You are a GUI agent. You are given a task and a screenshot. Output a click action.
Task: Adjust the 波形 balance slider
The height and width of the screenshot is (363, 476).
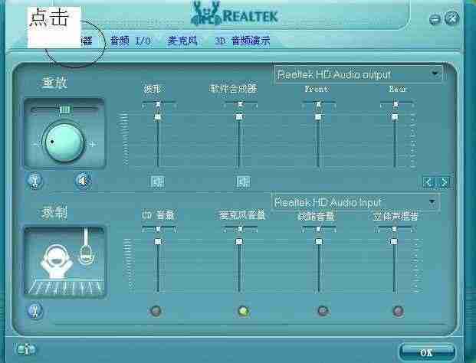click(x=159, y=104)
